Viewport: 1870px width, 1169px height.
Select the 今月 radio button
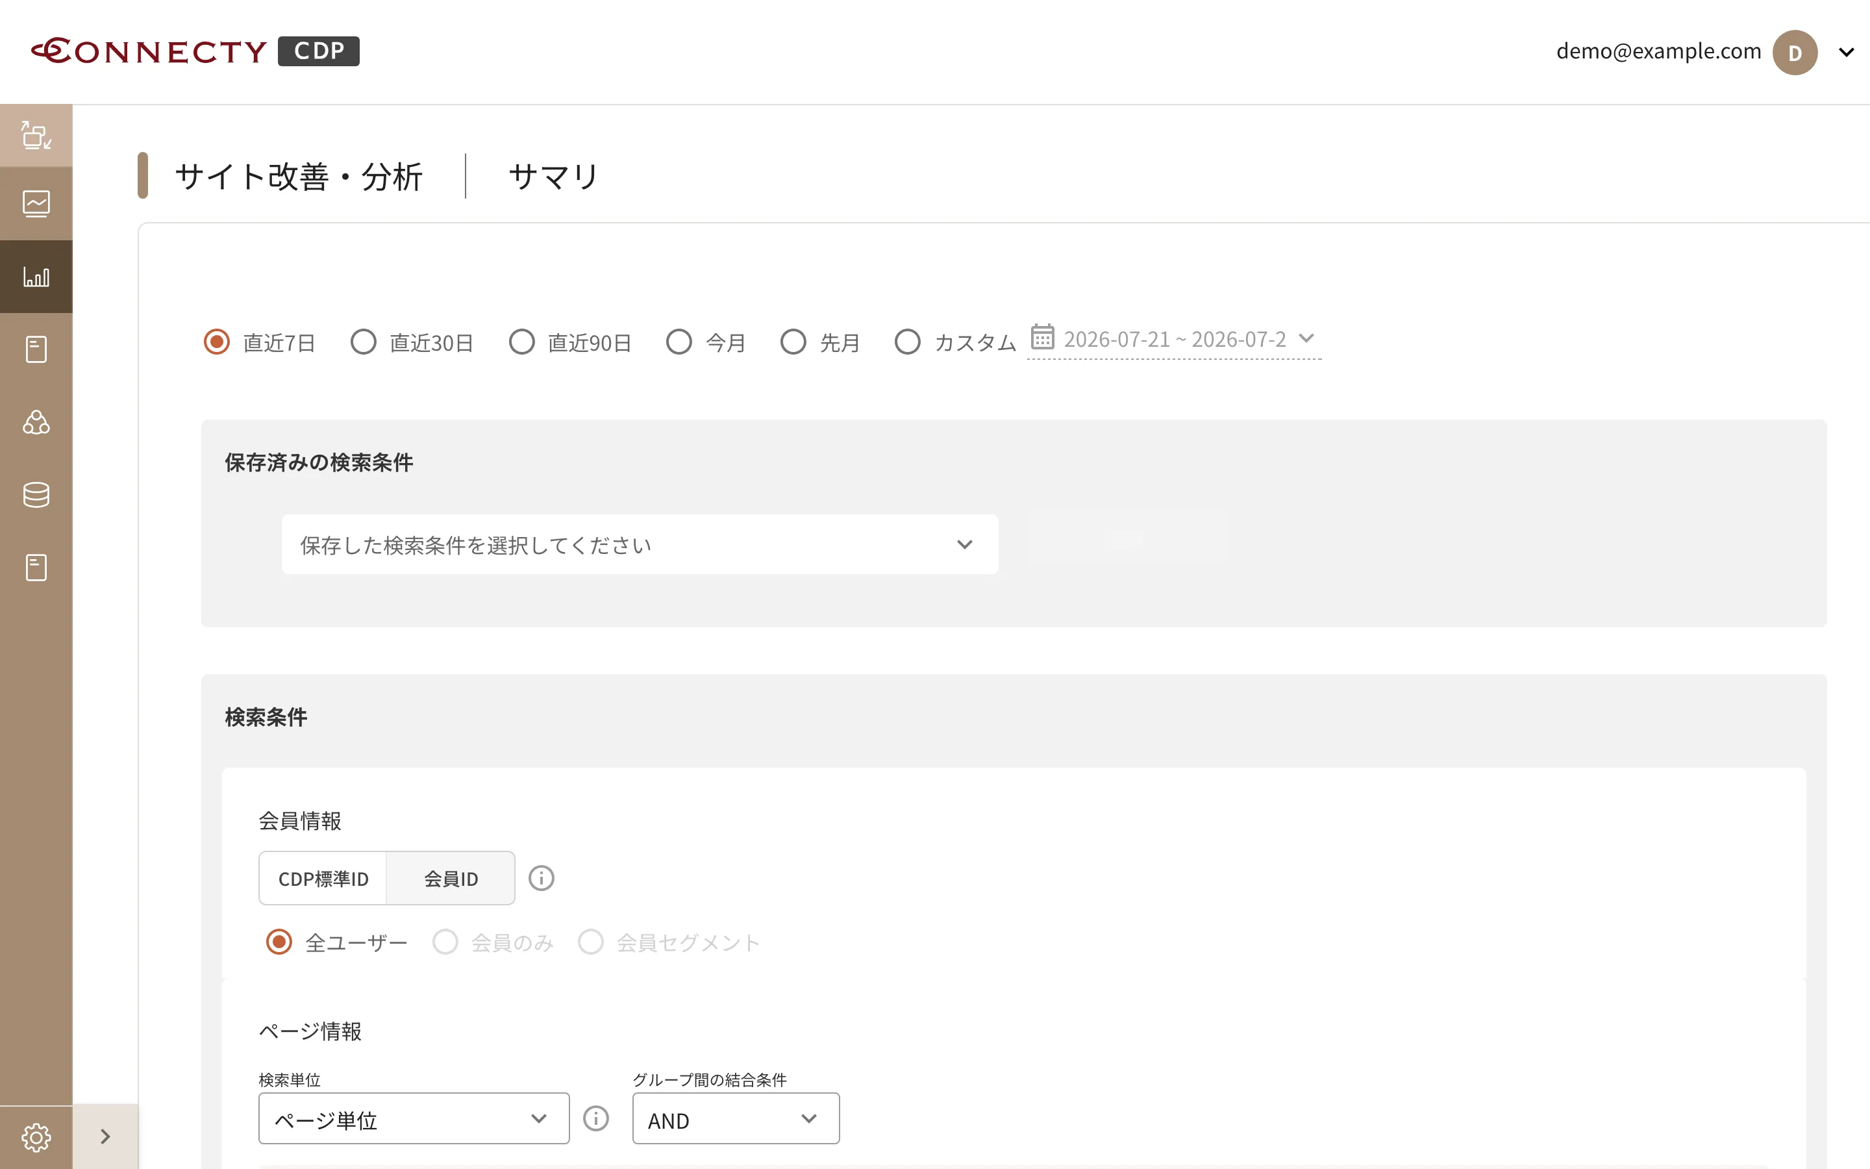point(679,342)
